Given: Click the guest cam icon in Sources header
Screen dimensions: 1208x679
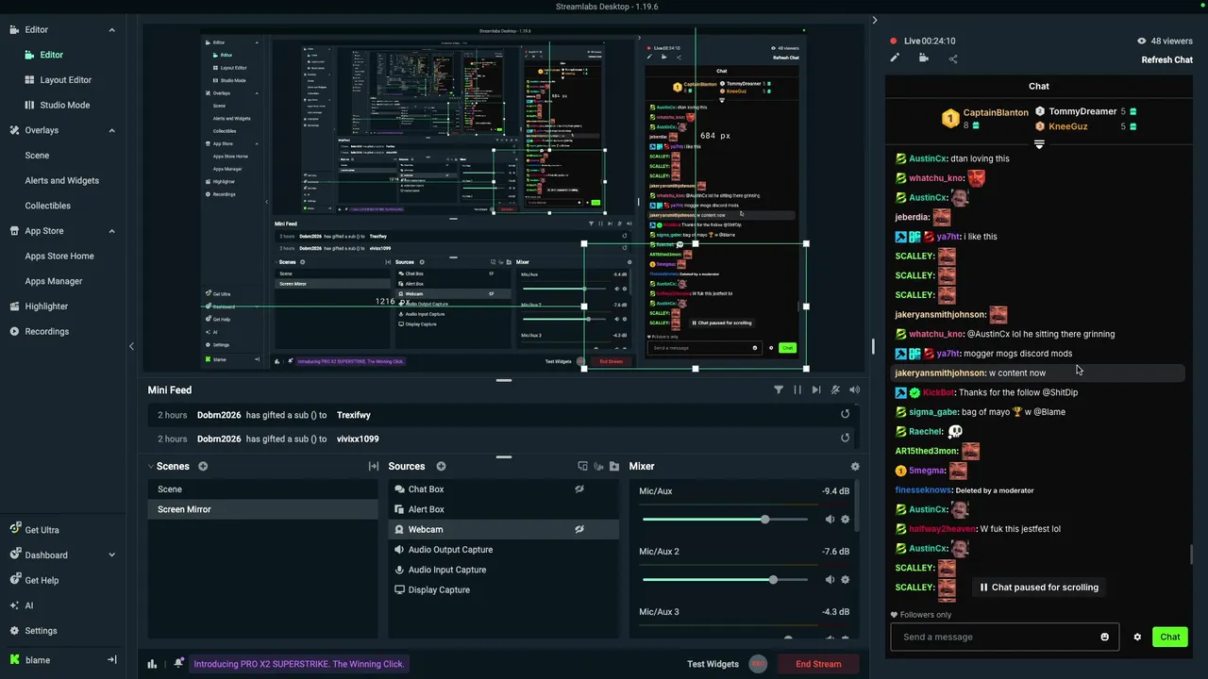Looking at the screenshot, I should tap(598, 466).
